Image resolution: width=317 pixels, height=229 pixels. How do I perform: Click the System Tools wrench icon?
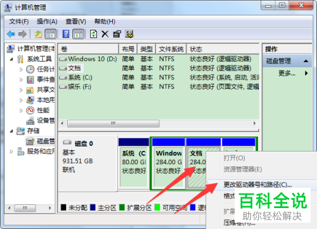(x=20, y=59)
